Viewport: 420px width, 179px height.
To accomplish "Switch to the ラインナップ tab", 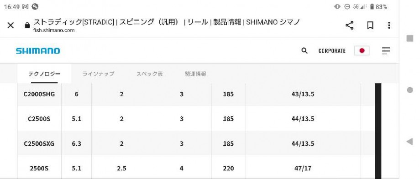I will click(x=98, y=74).
